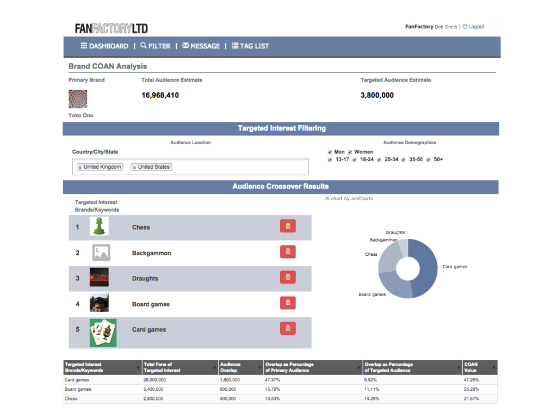Click the Message envelope icon
Viewport: 557px width, 418px height.
(x=185, y=45)
